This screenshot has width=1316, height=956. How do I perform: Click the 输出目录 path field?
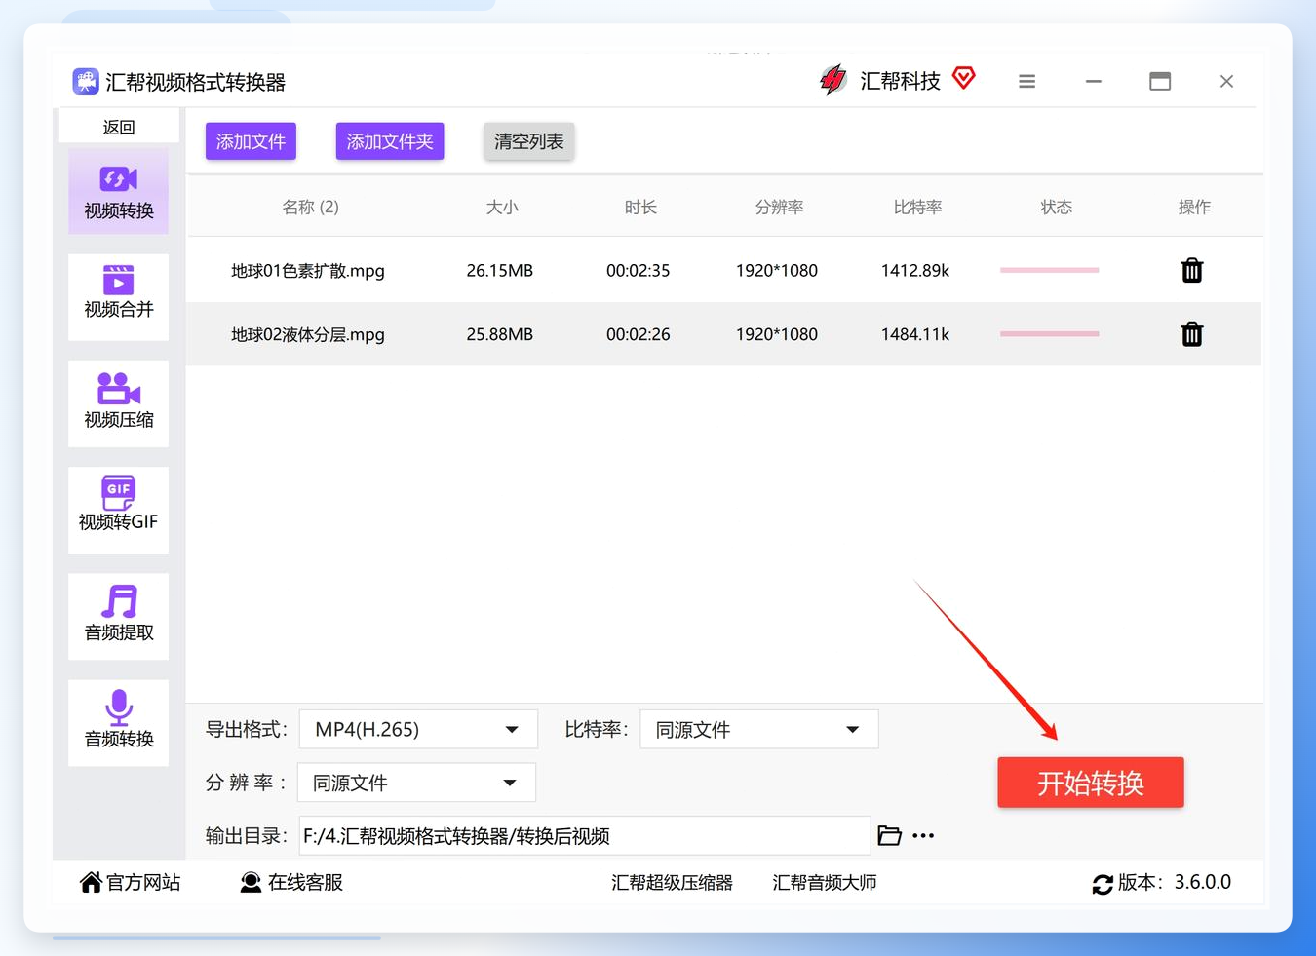[584, 835]
